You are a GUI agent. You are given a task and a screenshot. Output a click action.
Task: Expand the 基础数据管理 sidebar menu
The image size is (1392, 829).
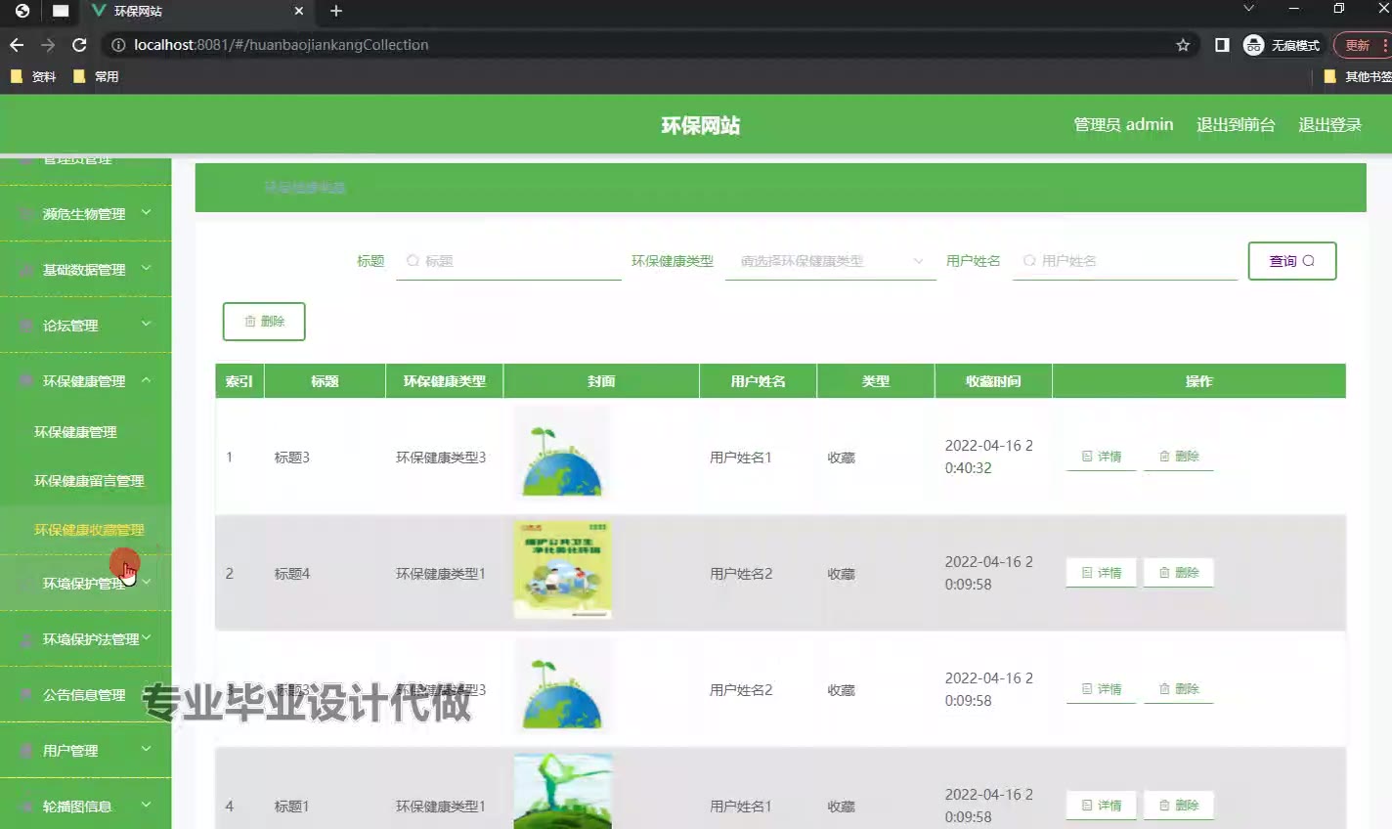tap(86, 269)
